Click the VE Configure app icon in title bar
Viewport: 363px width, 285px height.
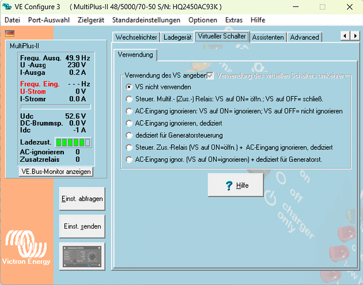[x=7, y=7]
